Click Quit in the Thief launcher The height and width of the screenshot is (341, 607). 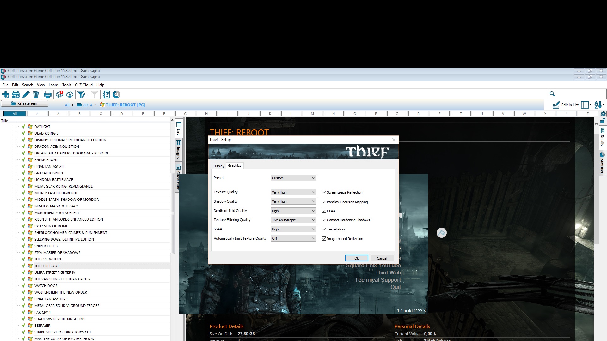coord(395,287)
